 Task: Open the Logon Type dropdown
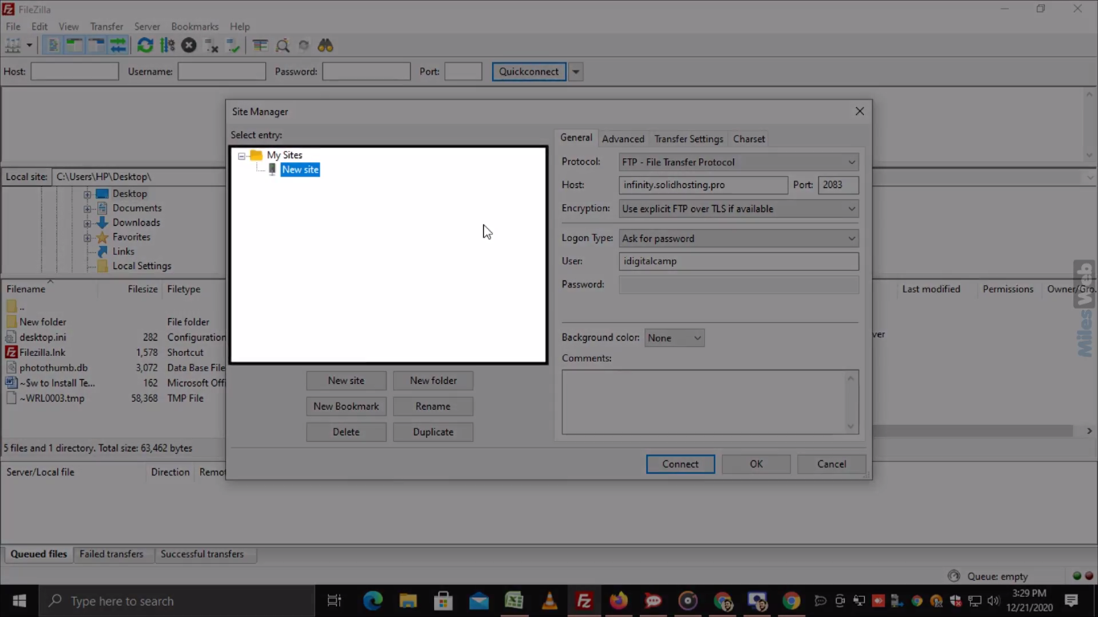click(739, 239)
